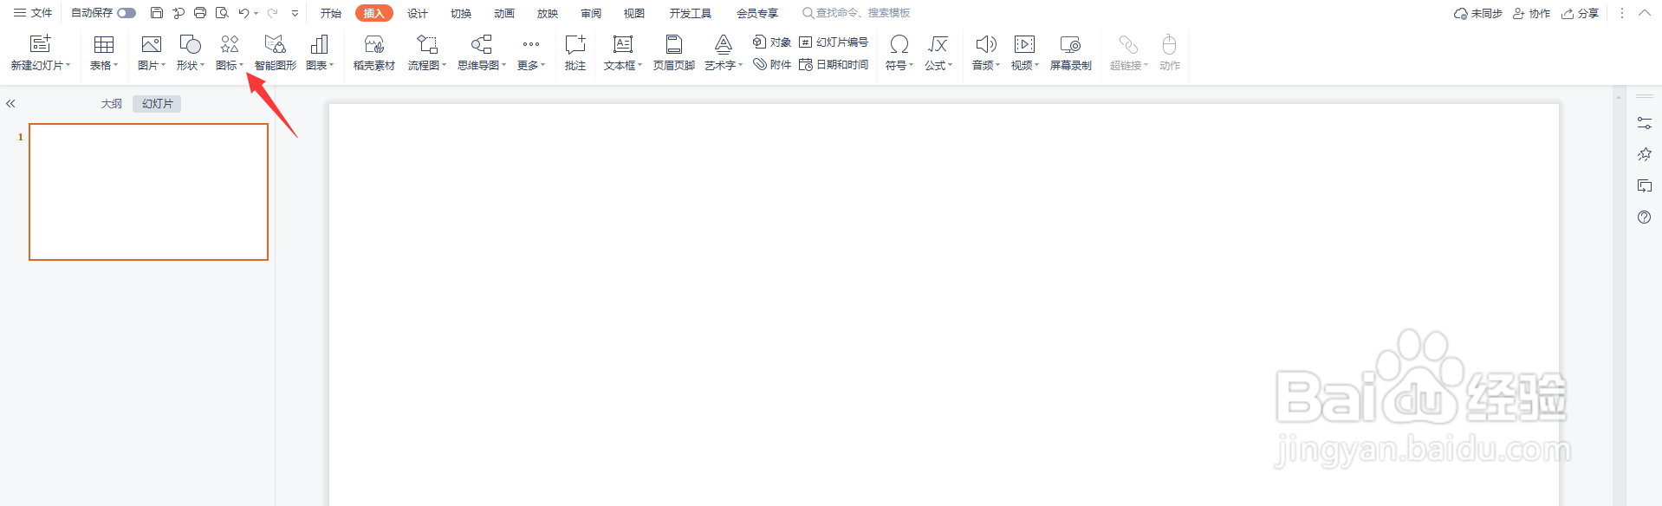Image resolution: width=1662 pixels, height=506 pixels.
Task: Switch to the Outline (大纲) panel tab
Action: tap(112, 103)
